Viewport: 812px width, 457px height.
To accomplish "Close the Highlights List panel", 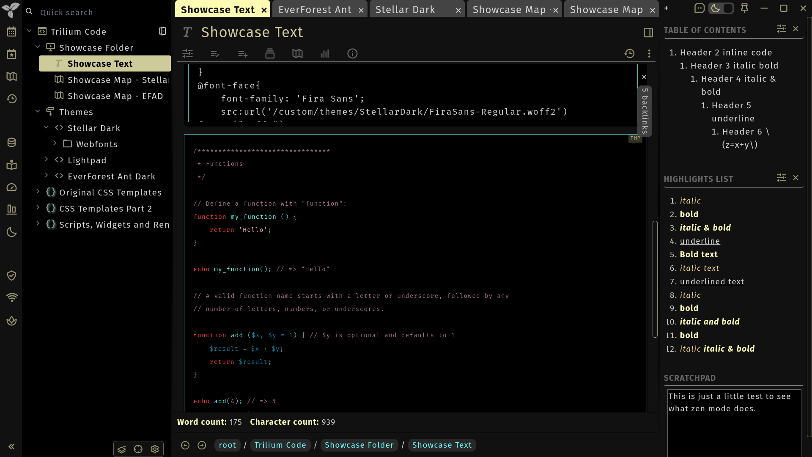I will pyautogui.click(x=796, y=178).
